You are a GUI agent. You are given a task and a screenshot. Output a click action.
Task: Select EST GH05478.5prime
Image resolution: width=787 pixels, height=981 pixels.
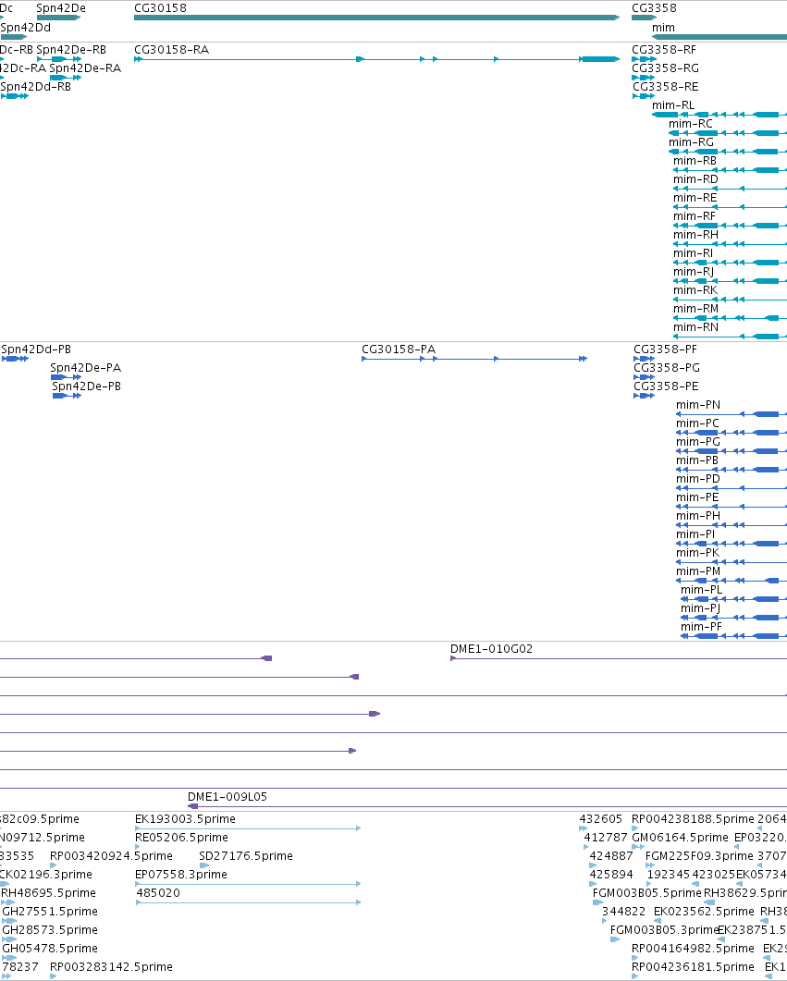49,948
